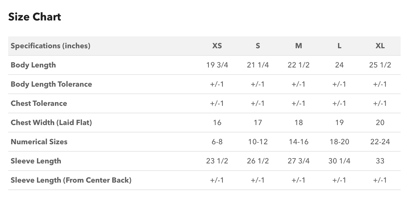Click Sleeve Length (From Center Back) label
Screen dimensions: 412x204
(x=71, y=180)
